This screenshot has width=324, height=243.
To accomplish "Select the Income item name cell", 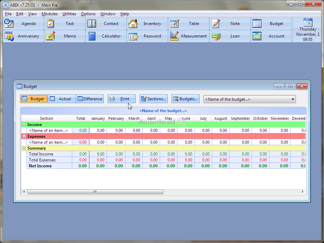I will tap(49, 131).
